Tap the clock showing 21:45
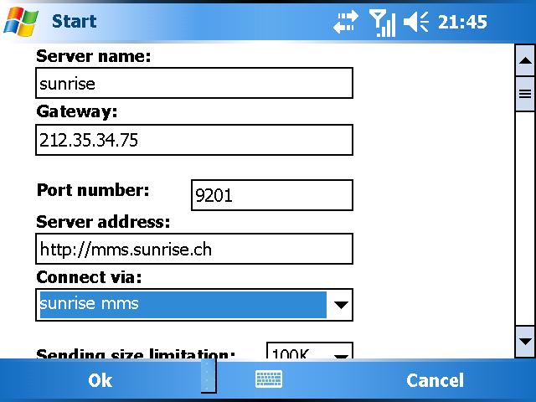536x402 pixels. [462, 23]
